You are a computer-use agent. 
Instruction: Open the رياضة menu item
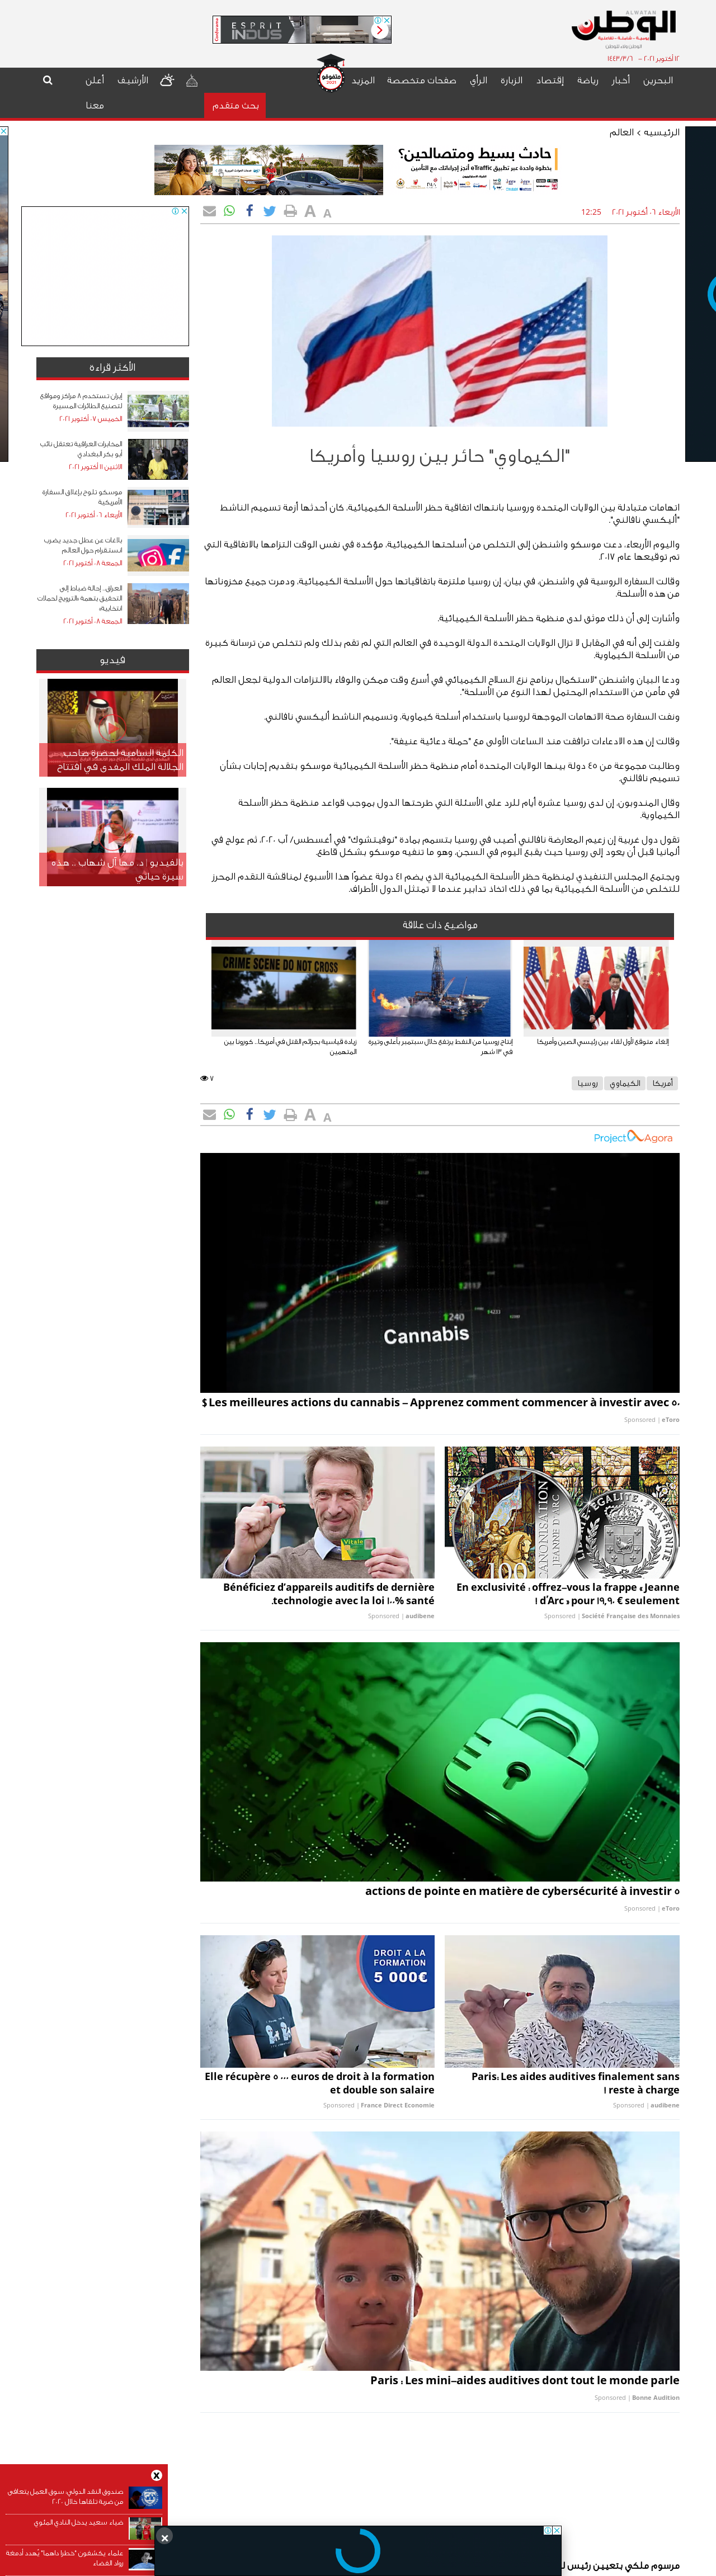(x=588, y=80)
